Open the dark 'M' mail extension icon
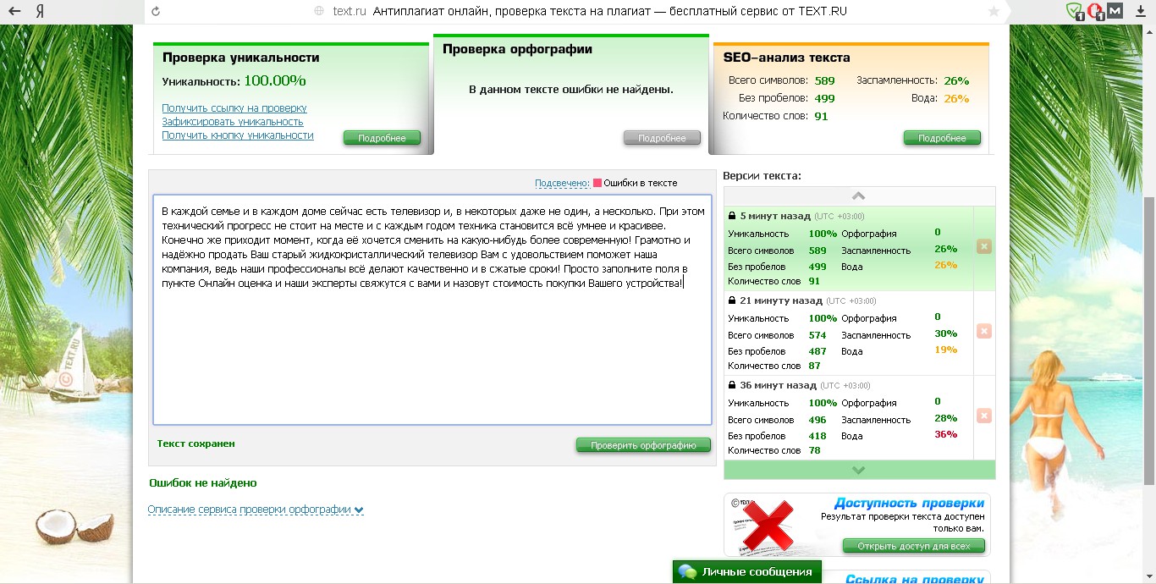1156x584 pixels. point(1115,11)
